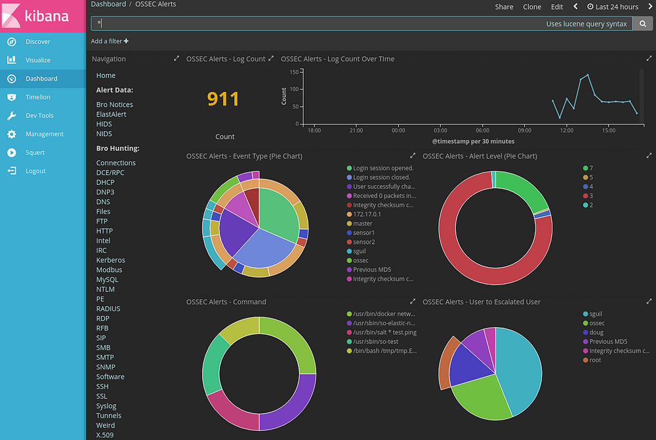Open the Discover section
Viewport: 656px width, 440px height.
[x=37, y=42]
